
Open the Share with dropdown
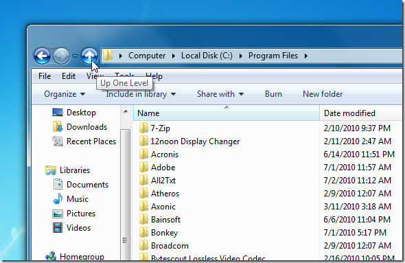point(220,94)
